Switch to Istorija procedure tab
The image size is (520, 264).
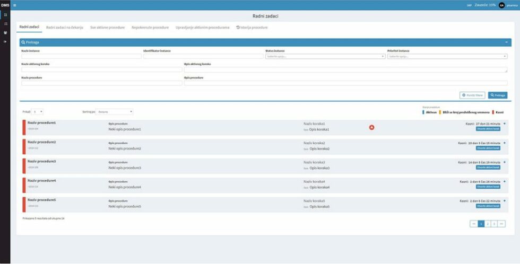(x=252, y=28)
